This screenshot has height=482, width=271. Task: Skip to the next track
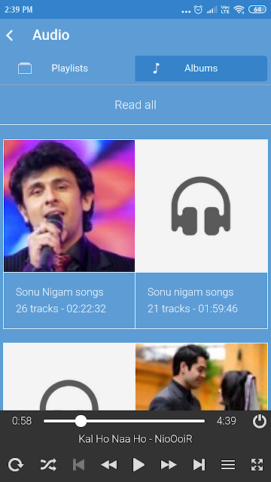tap(199, 465)
